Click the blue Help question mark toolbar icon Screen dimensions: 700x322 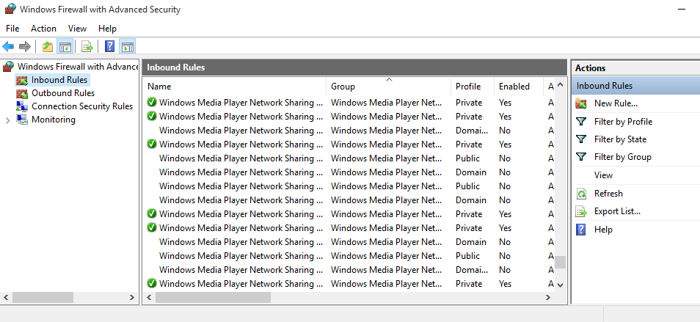click(x=110, y=46)
